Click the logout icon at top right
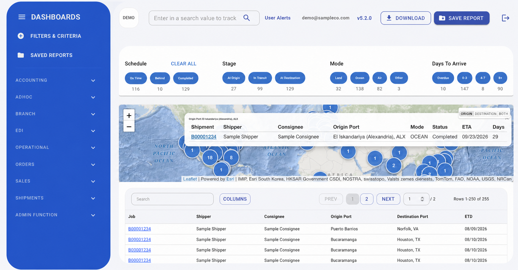Image resolution: width=518 pixels, height=270 pixels. point(505,18)
